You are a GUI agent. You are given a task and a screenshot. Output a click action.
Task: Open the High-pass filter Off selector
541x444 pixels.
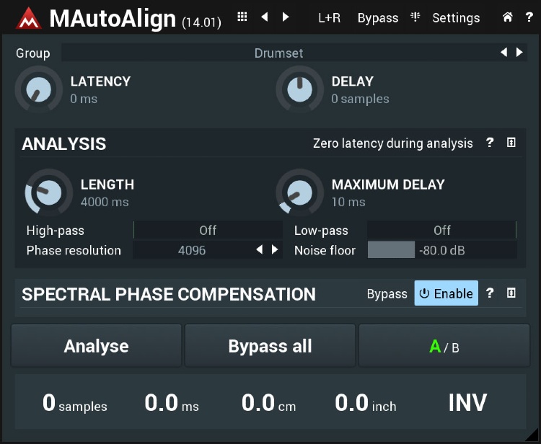click(x=208, y=230)
